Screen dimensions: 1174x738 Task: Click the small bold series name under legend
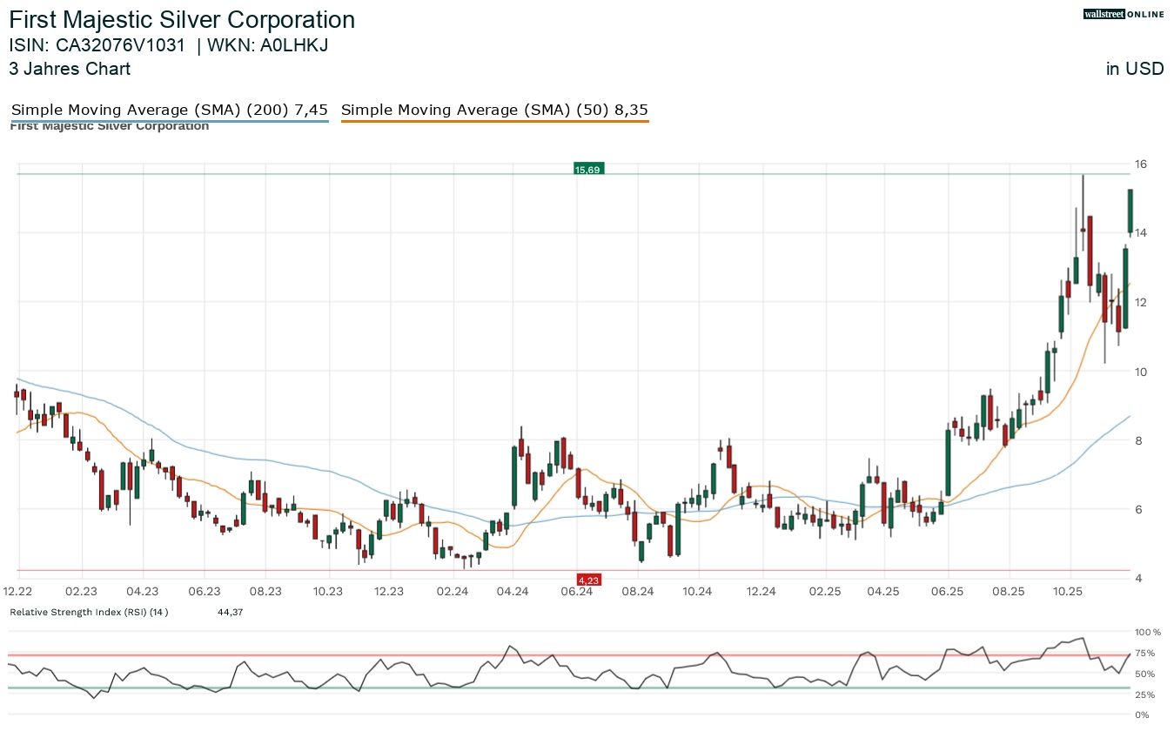[x=110, y=126]
